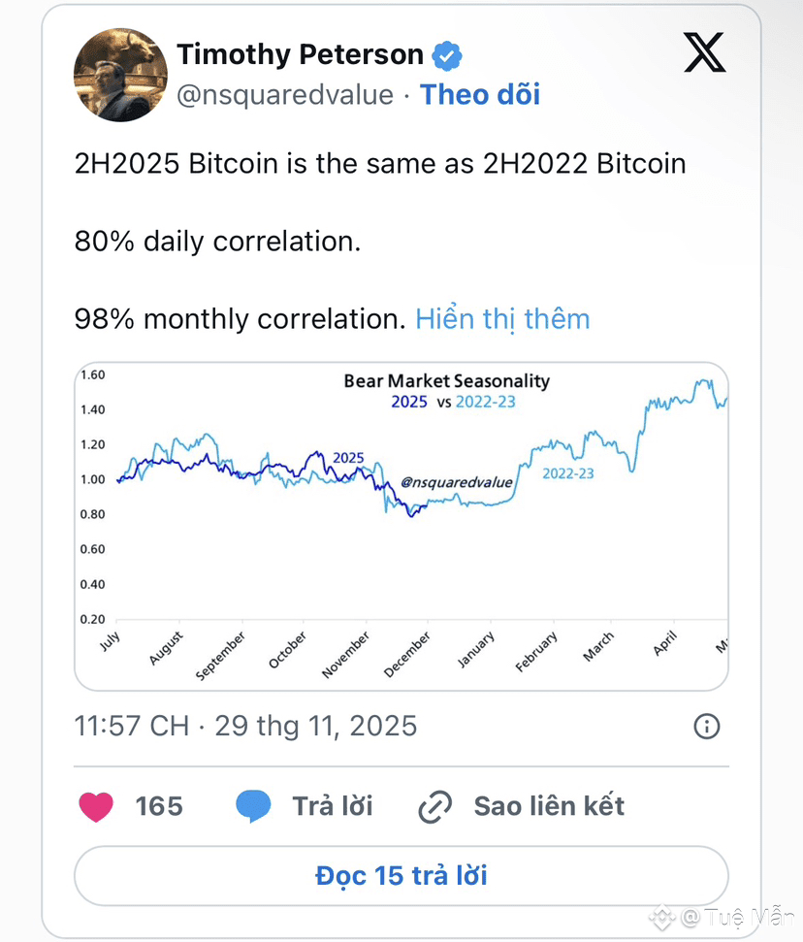Follow via the "Theo dõi" link
The image size is (803, 942).
coord(480,95)
